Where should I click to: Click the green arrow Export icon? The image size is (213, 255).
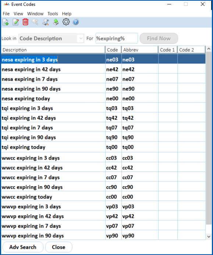(x=56, y=22)
